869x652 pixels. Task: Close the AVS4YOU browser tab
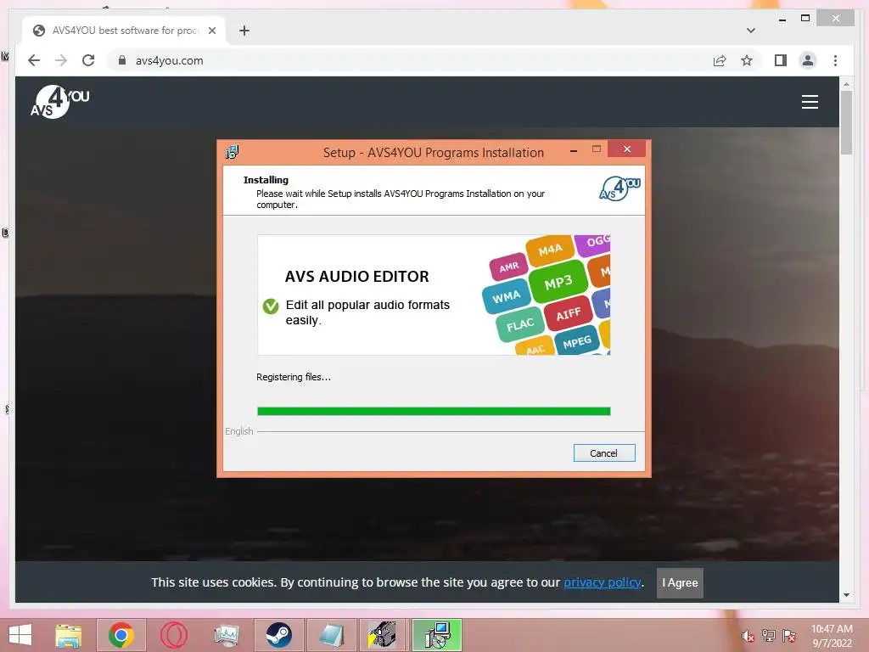point(211,31)
